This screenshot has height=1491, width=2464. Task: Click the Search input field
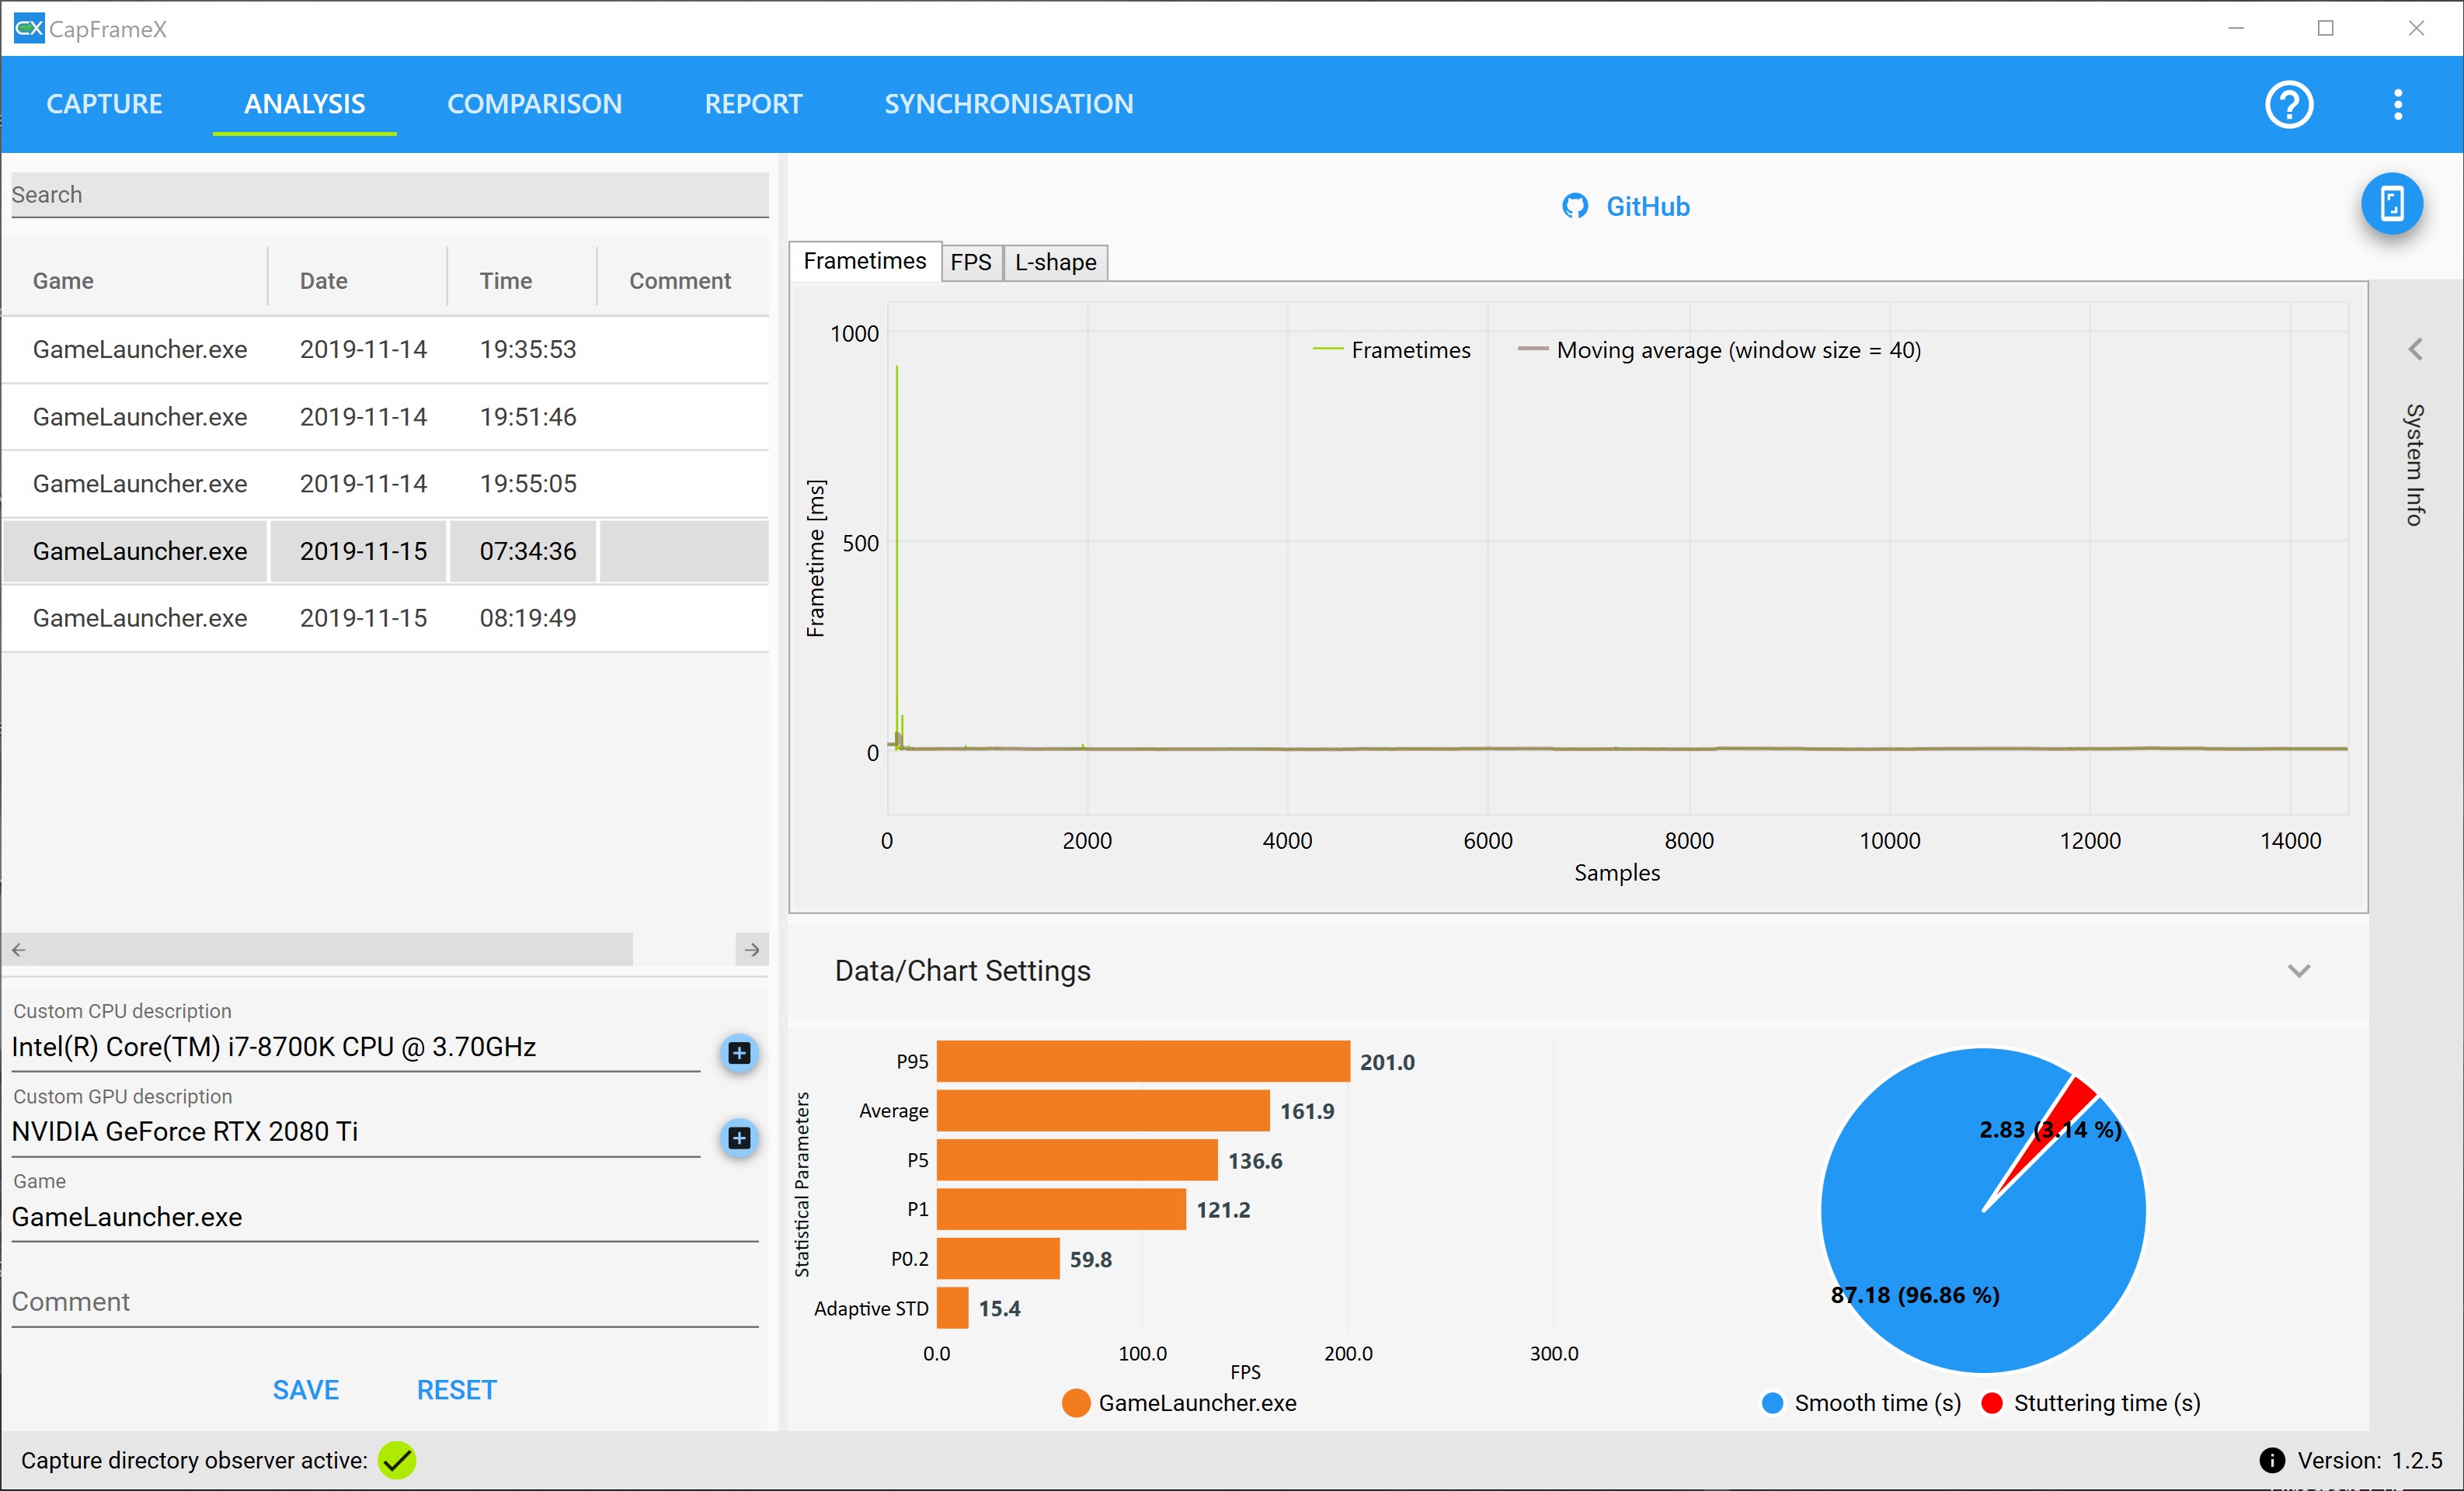click(x=388, y=194)
